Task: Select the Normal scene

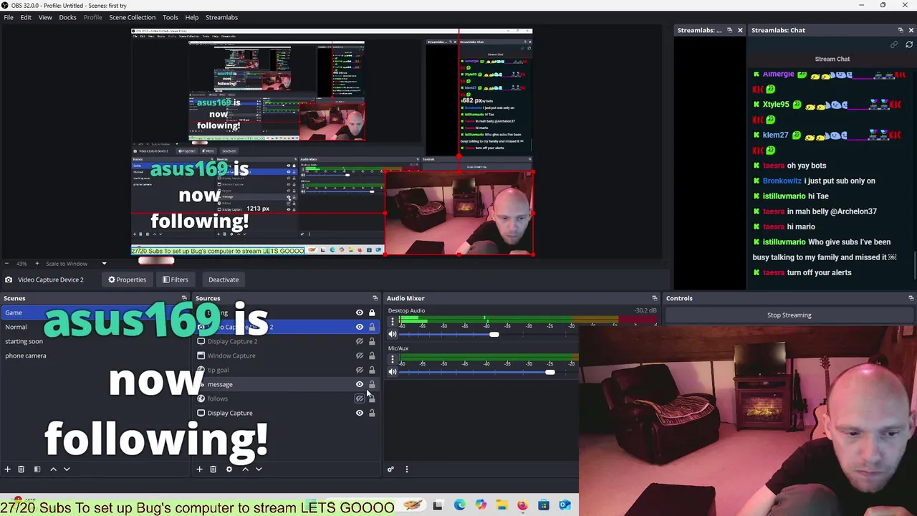Action: click(x=16, y=327)
